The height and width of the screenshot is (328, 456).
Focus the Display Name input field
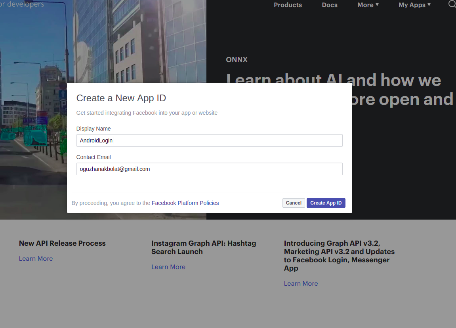tap(209, 140)
